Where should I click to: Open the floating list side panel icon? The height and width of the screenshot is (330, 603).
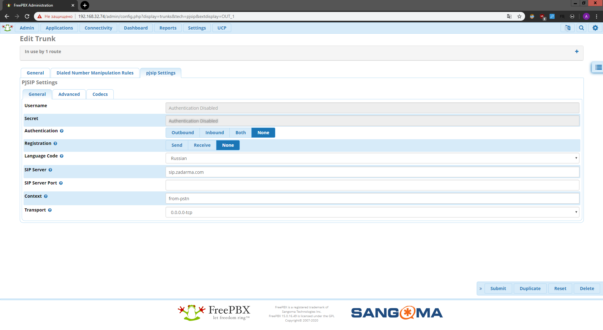(x=598, y=67)
